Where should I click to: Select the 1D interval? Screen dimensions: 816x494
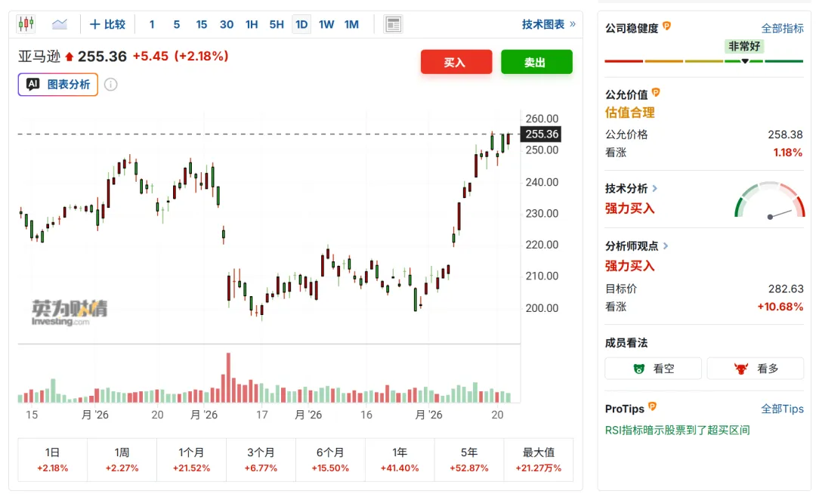tap(301, 24)
